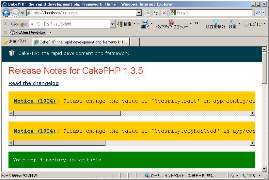
Task: Click the Google search box in IE
Action: click(211, 13)
